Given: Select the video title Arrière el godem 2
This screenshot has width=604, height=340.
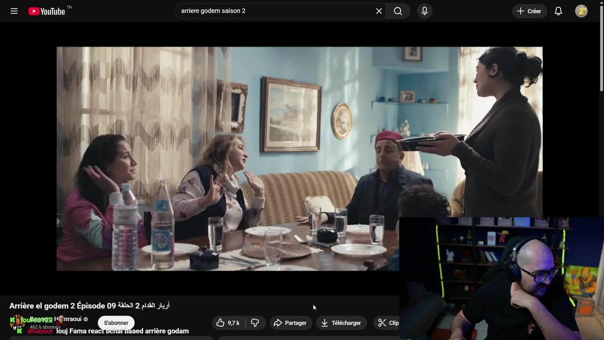Looking at the screenshot, I should point(90,306).
